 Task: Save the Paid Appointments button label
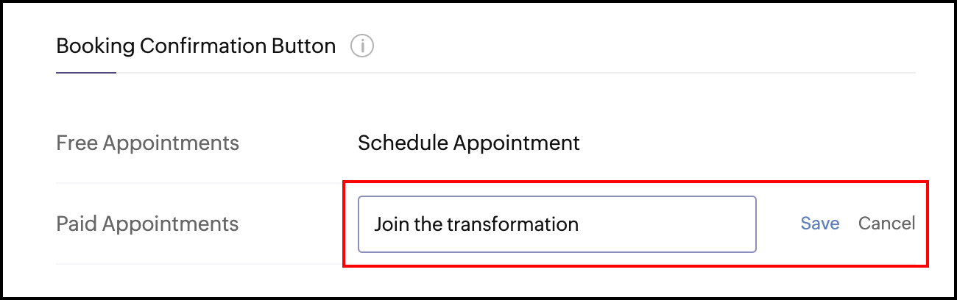(x=820, y=224)
